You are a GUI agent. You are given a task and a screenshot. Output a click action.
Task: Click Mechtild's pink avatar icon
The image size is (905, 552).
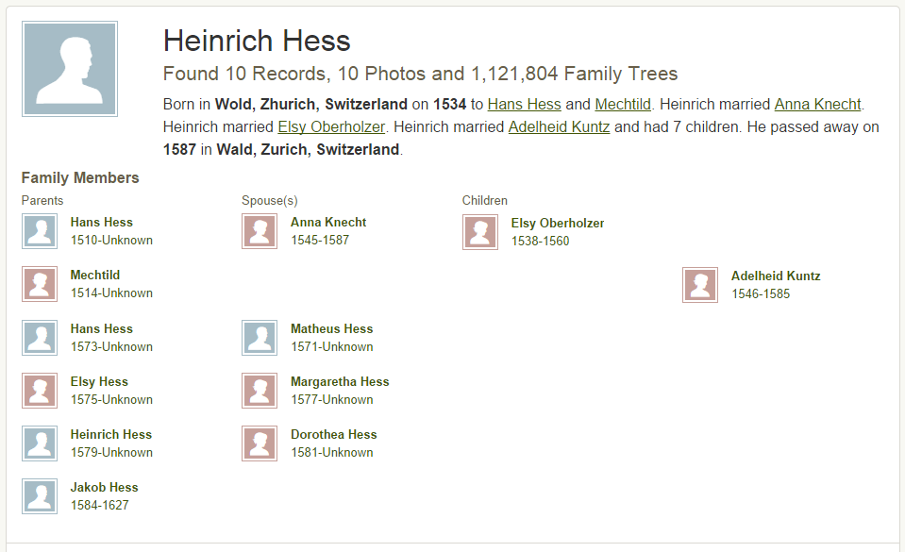tap(40, 284)
